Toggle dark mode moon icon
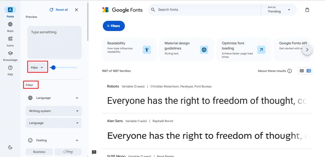 (x=10, y=147)
